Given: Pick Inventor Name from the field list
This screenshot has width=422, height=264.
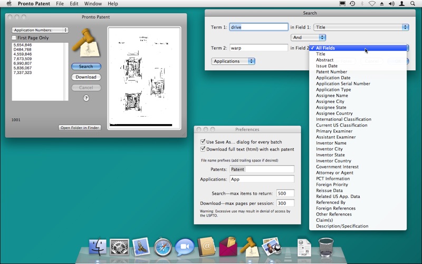Looking at the screenshot, I should click(x=358, y=143).
